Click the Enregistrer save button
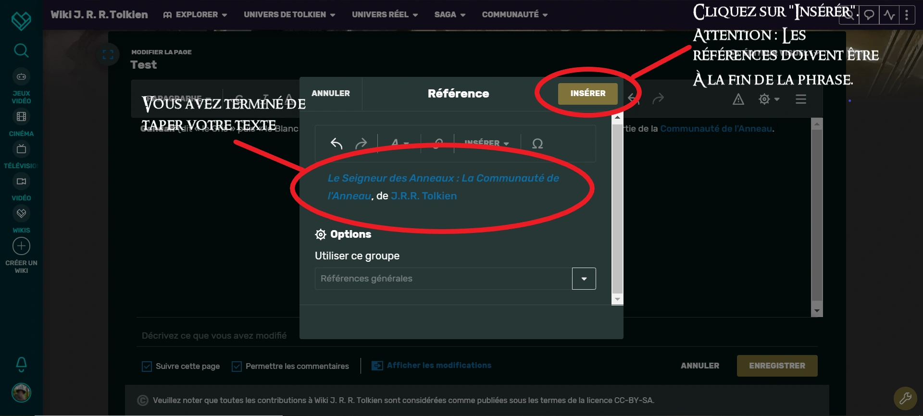 777,366
